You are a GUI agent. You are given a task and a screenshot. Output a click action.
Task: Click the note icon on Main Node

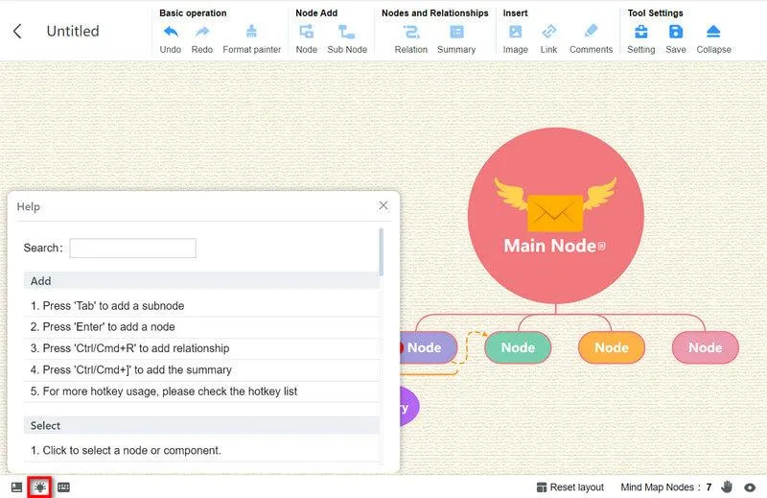[x=602, y=247]
